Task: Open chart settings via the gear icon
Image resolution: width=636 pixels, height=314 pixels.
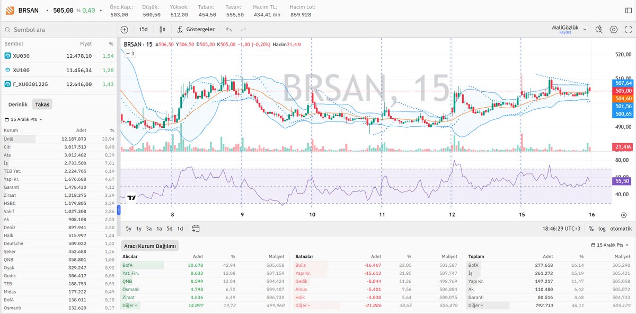Action: [613, 29]
